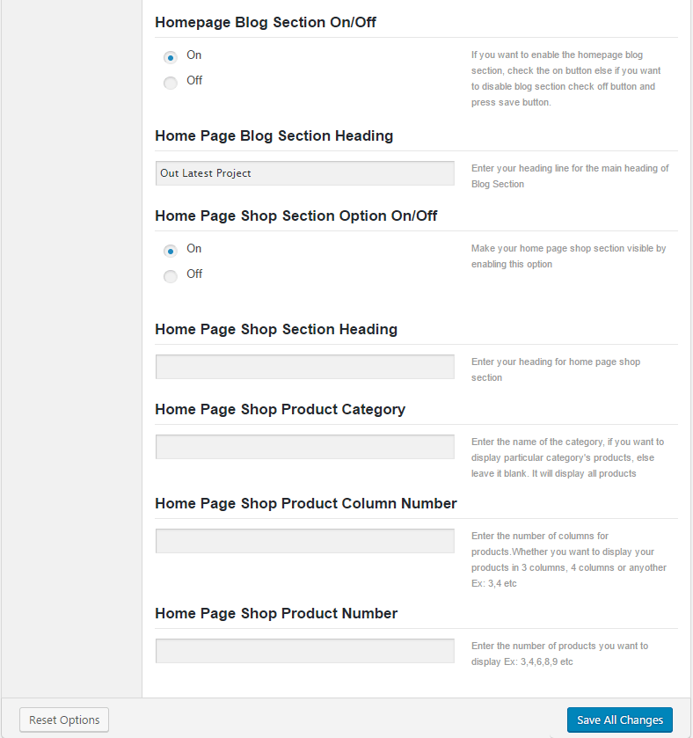The width and height of the screenshot is (693, 738).
Task: Click the 'main heading of Blog Section' help text
Action: (570, 176)
